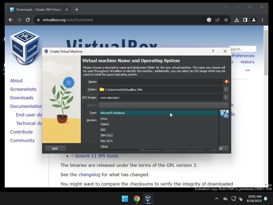Open Contribute link in sidebar
The width and height of the screenshot is (273, 205).
click(21, 132)
